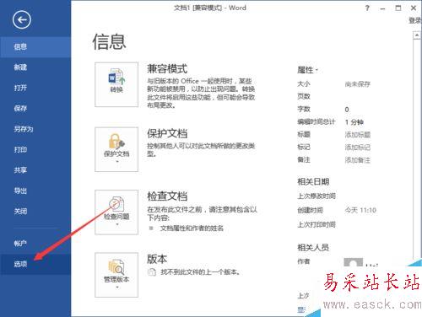The image size is (422, 317).
Task: Click the 检查文档 heading
Action: click(167, 196)
